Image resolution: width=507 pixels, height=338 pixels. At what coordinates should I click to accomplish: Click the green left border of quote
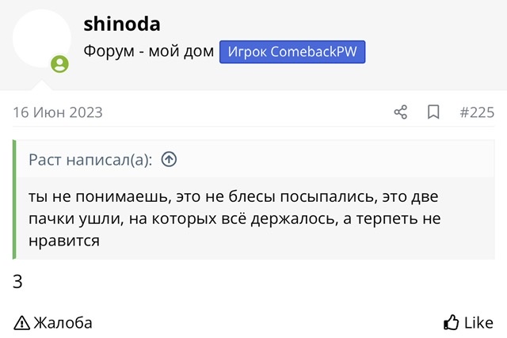pyautogui.click(x=14, y=199)
